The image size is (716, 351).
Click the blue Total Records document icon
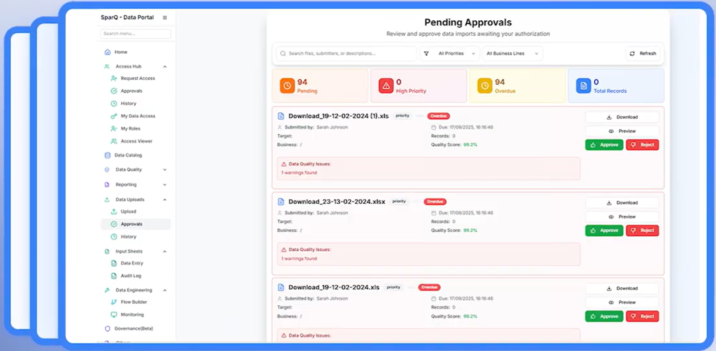click(583, 86)
